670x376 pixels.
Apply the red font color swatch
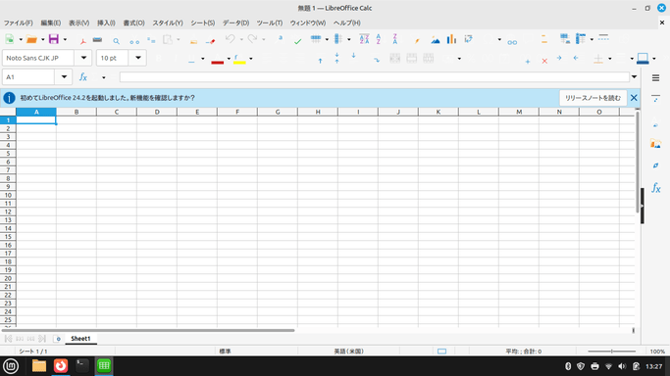(x=217, y=59)
